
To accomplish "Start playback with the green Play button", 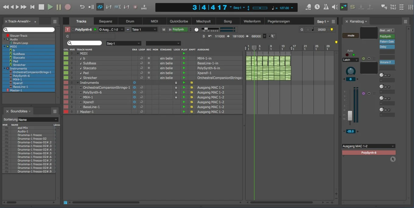I will tap(50, 7).
